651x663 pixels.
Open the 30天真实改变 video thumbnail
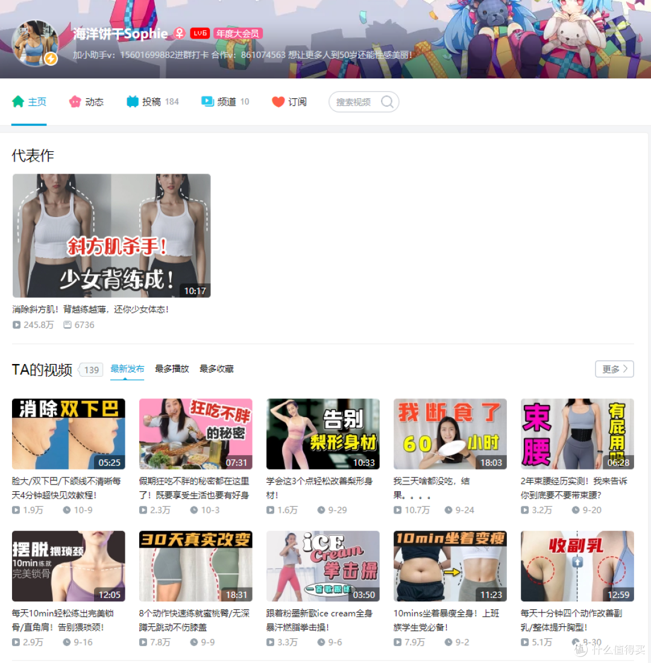[196, 566]
